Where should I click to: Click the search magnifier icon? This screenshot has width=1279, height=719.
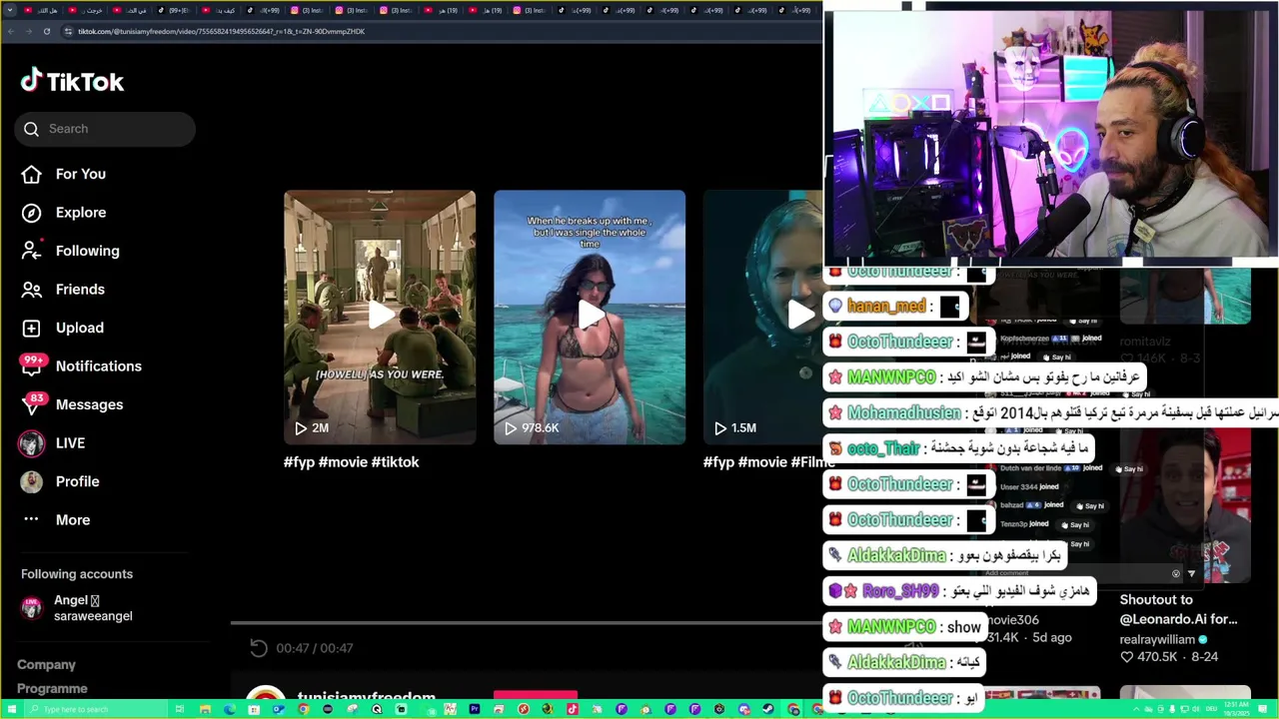(31, 129)
